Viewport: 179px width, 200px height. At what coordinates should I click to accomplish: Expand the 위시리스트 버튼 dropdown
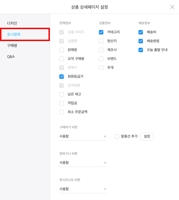83,189
